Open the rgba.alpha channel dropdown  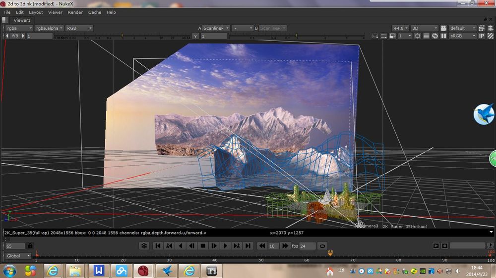point(49,28)
